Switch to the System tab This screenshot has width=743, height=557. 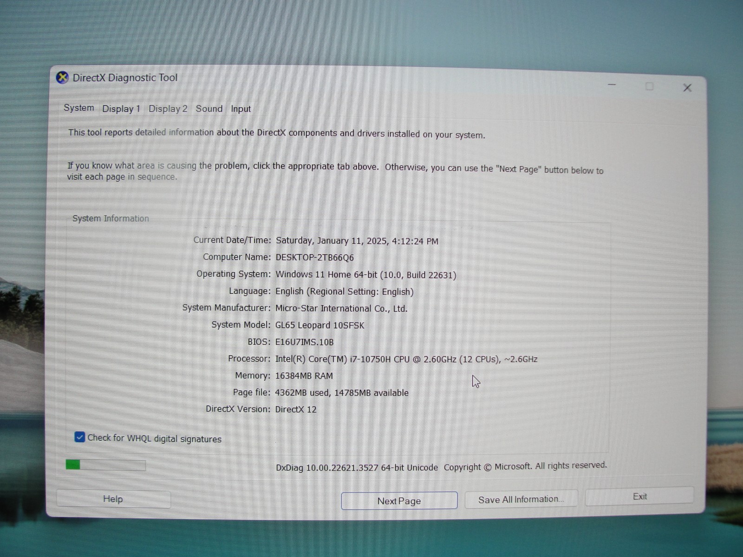click(79, 108)
